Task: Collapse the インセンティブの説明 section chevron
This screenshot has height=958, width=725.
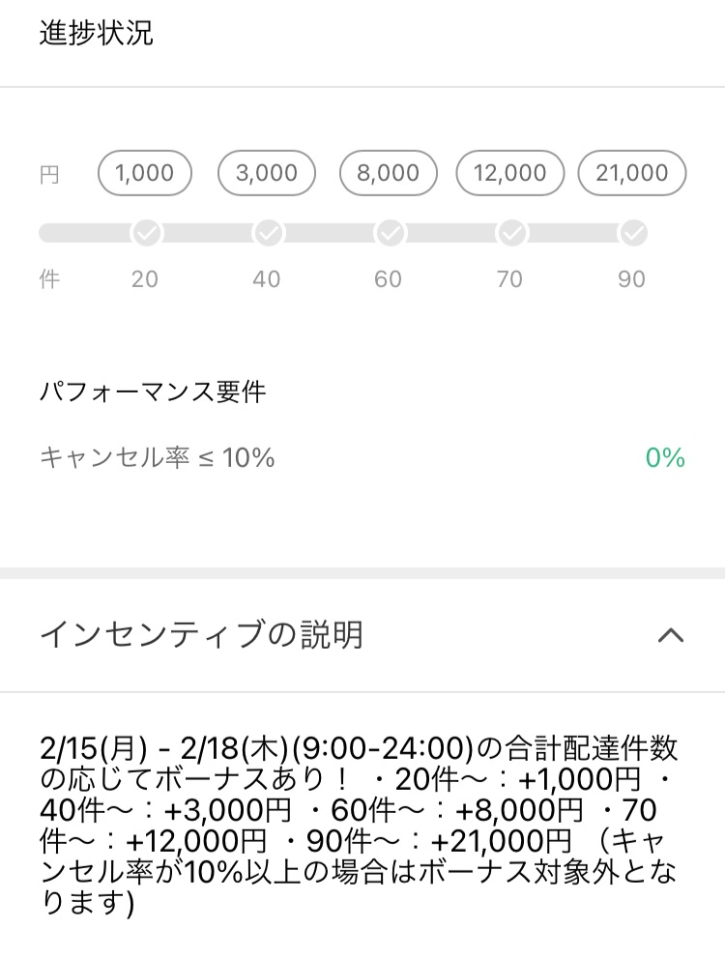Action: coord(670,635)
